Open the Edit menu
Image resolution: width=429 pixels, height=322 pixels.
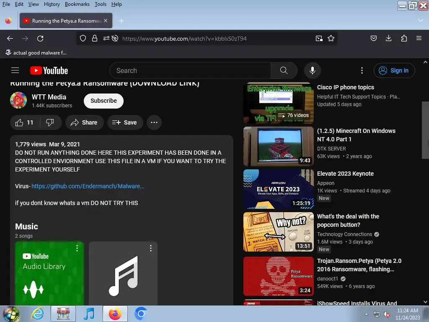point(19,4)
